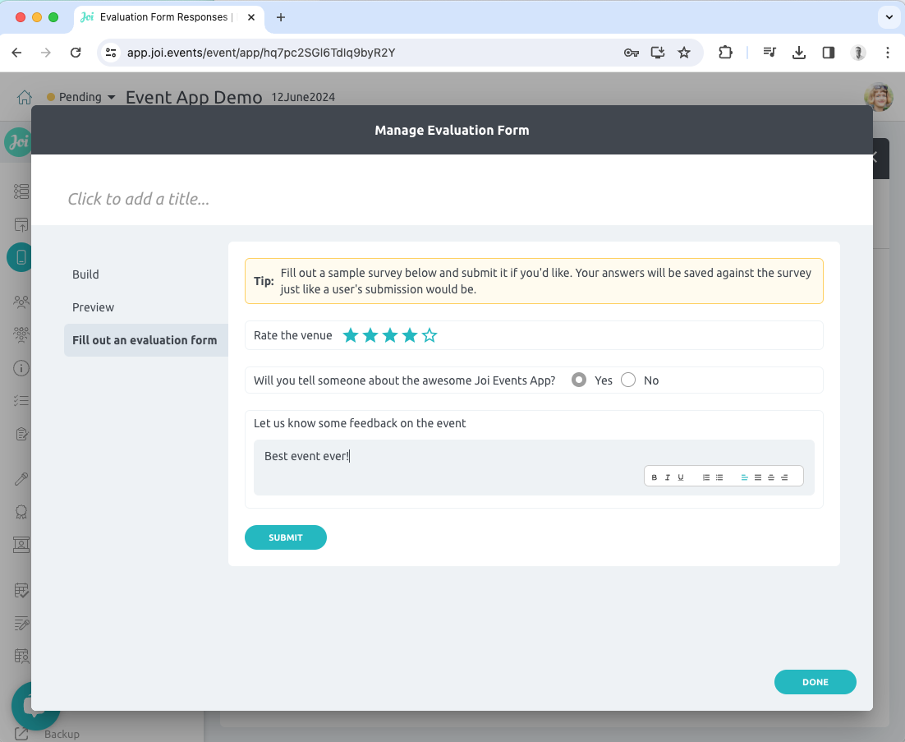The width and height of the screenshot is (905, 742).
Task: Align feedback text to the left
Action: [x=745, y=477]
